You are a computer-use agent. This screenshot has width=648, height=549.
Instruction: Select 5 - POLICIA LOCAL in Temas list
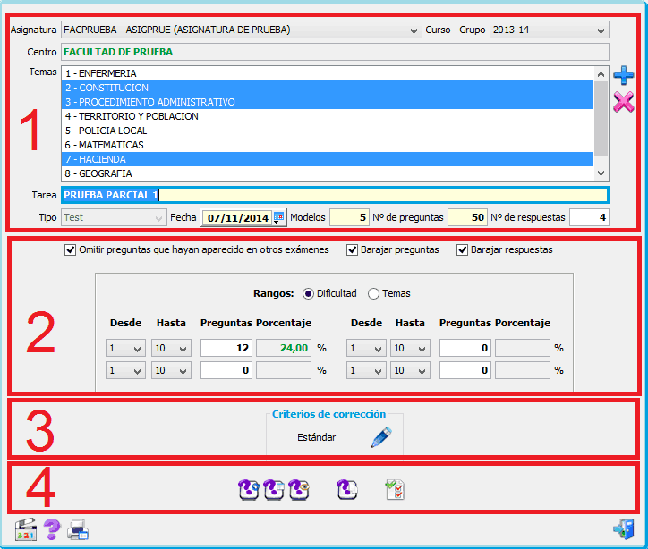tap(327, 131)
